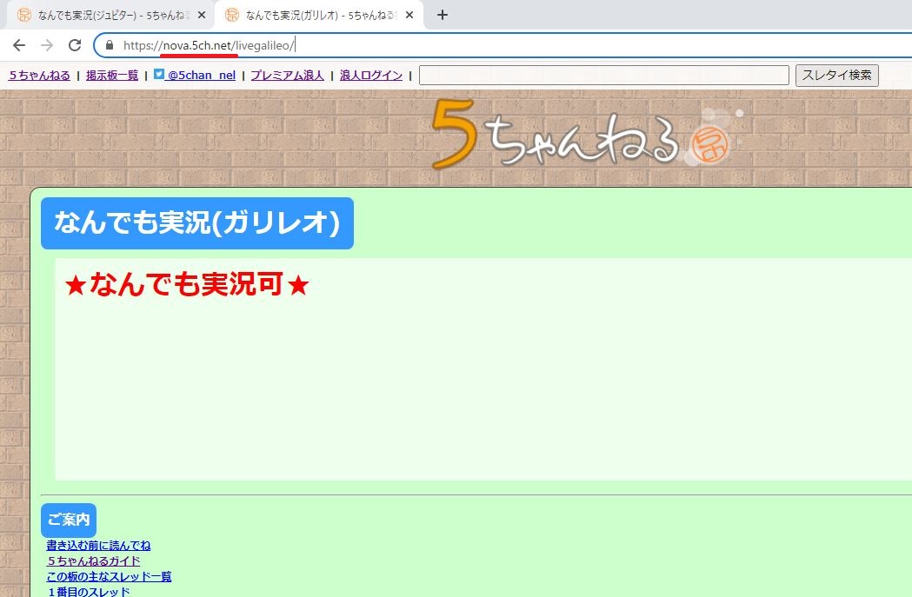The image size is (912, 597).
Task: Open the 浪人ログイン page
Action: point(370,75)
